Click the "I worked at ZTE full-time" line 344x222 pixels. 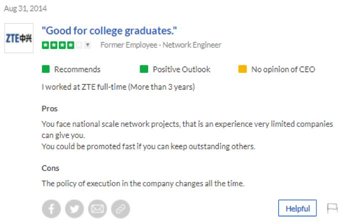tap(118, 87)
